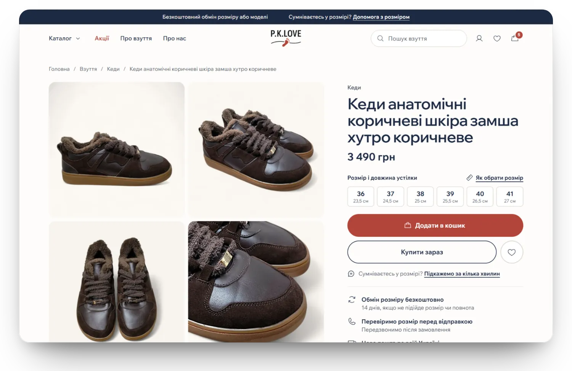Open the Як обрати розмір link
572x371 pixels.
[499, 178]
